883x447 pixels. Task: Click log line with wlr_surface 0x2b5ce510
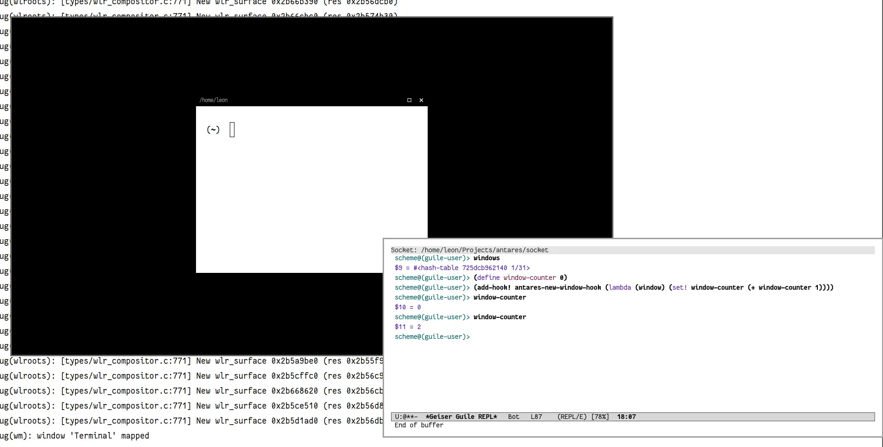(x=191, y=406)
